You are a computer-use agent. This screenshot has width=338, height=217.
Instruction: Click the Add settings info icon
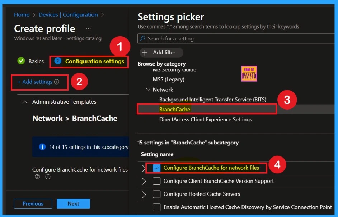pos(57,82)
